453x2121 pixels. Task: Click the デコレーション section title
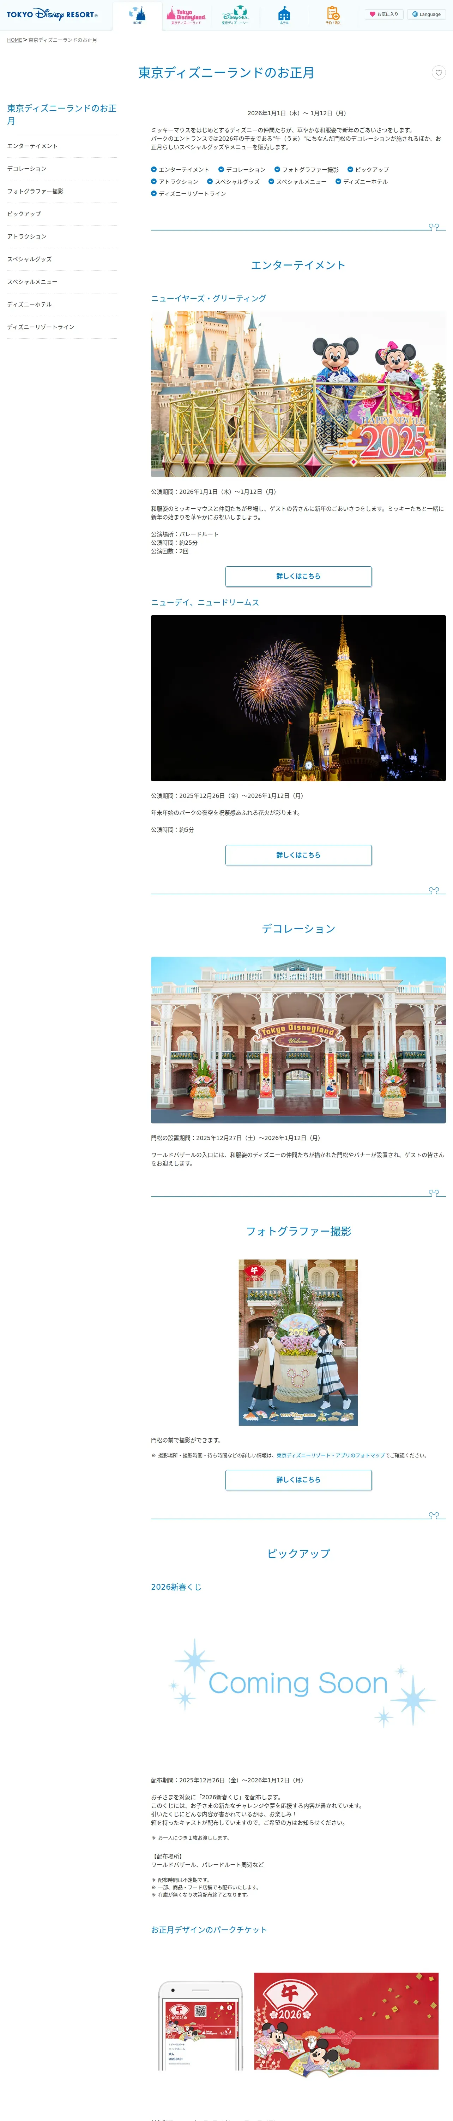298,929
